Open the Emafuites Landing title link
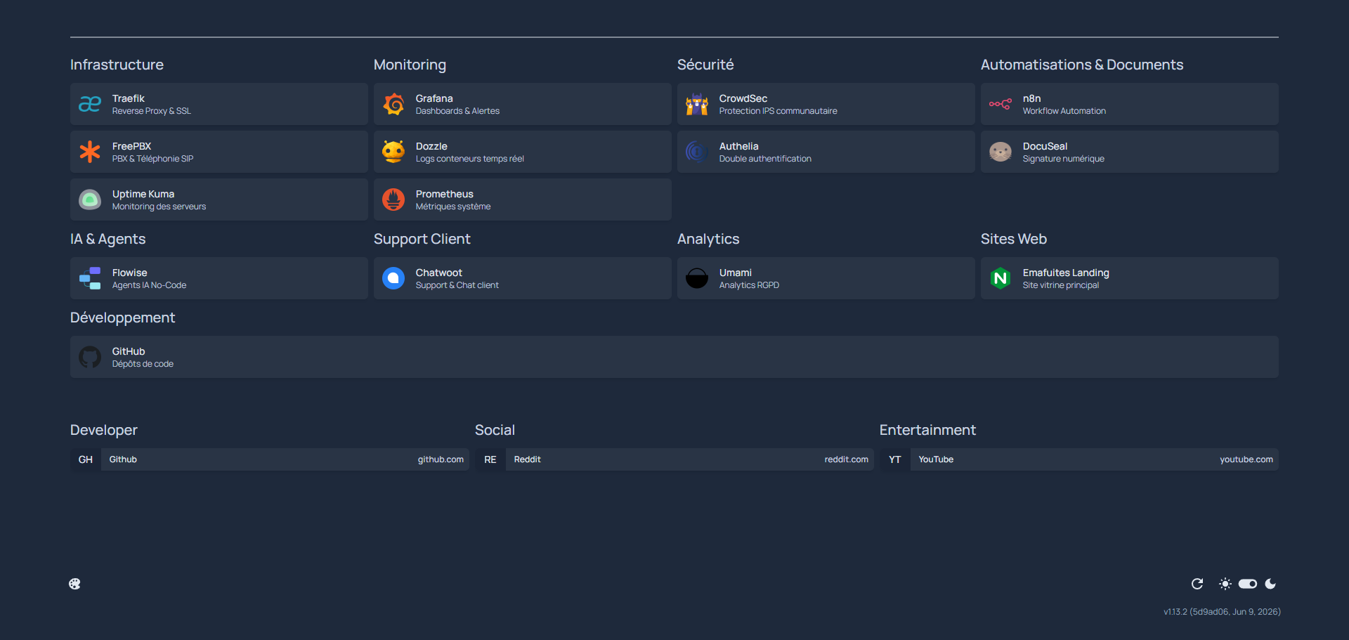The image size is (1349, 640). pos(1066,273)
